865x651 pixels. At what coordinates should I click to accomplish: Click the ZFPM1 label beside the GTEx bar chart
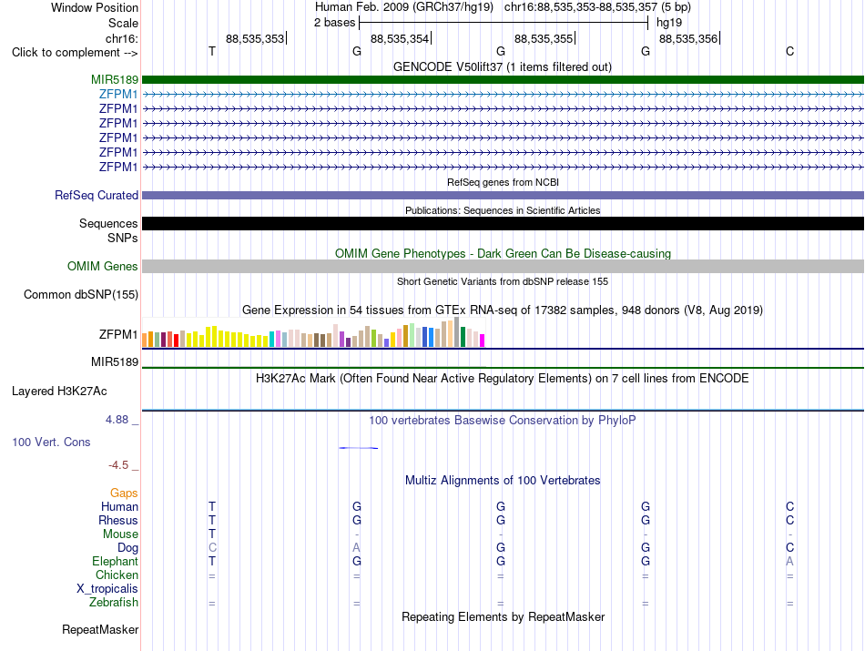(118, 334)
